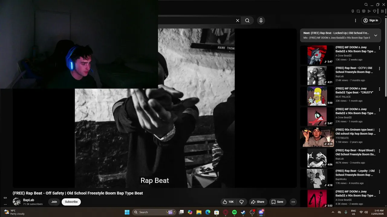Click the taskbar Search box
This screenshot has width=387, height=217.
click(154, 212)
